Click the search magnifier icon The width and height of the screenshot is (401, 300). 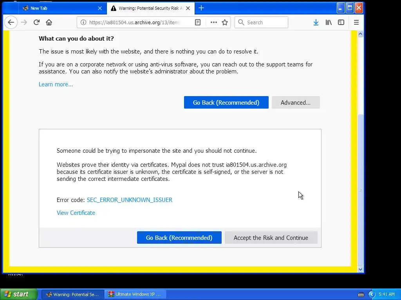[x=241, y=22]
